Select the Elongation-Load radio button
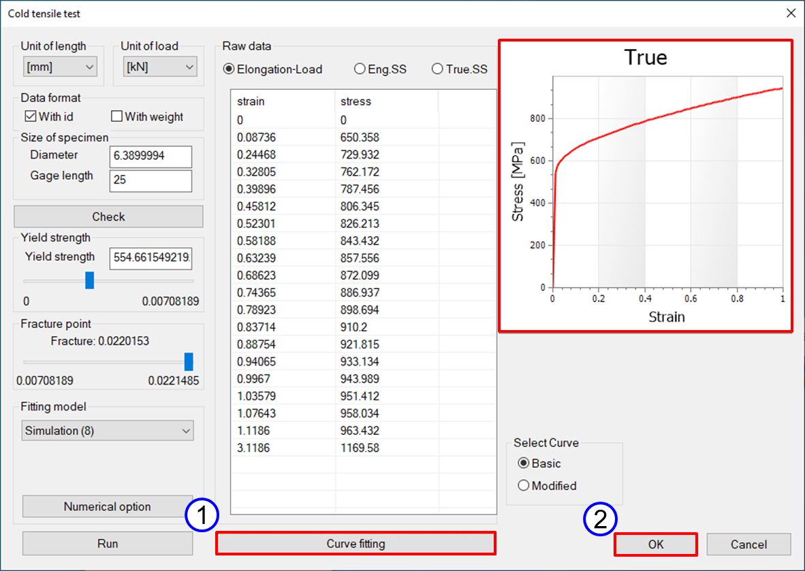805x571 pixels. (x=230, y=69)
